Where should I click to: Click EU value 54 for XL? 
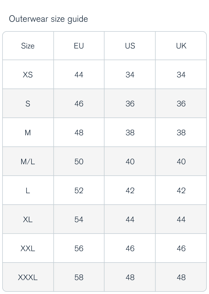(79, 220)
